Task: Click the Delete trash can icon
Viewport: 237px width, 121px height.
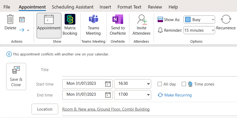Action: pyautogui.click(x=10, y=20)
